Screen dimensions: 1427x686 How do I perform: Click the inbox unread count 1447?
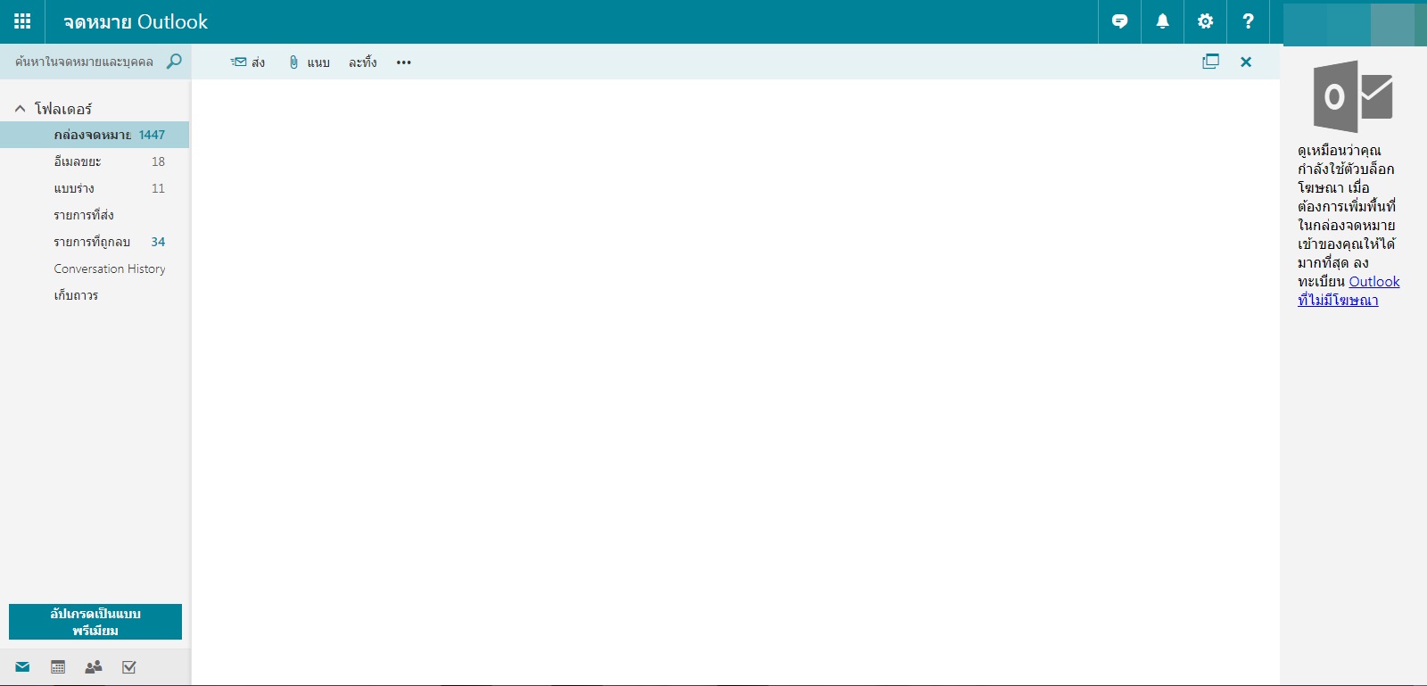(x=152, y=135)
